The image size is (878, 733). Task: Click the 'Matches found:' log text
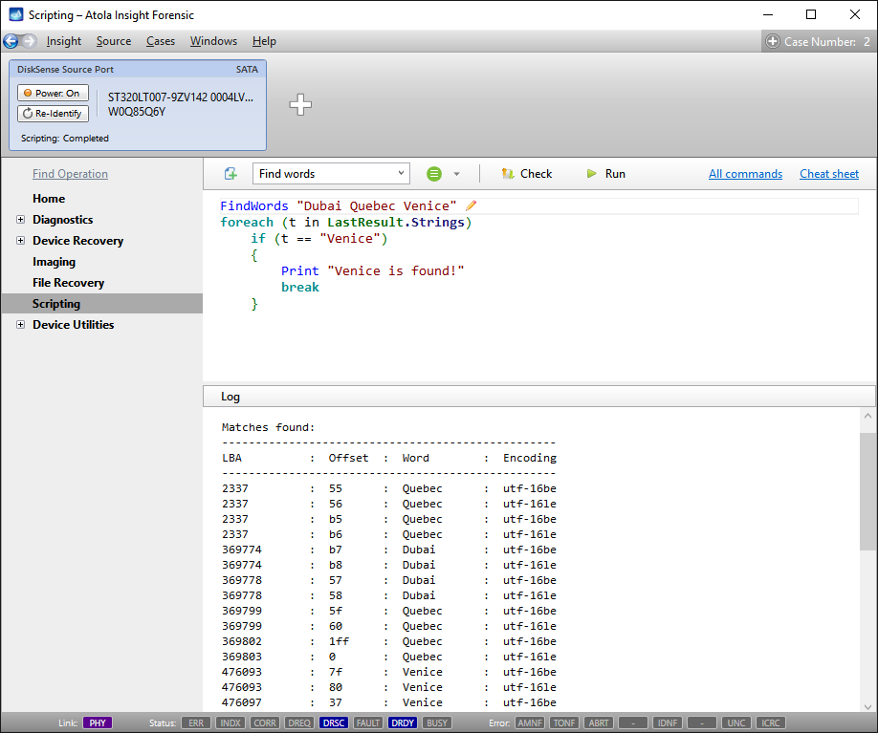[268, 427]
